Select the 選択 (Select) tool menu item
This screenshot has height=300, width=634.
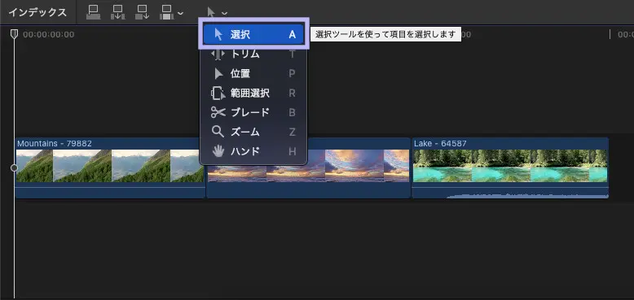click(x=253, y=34)
